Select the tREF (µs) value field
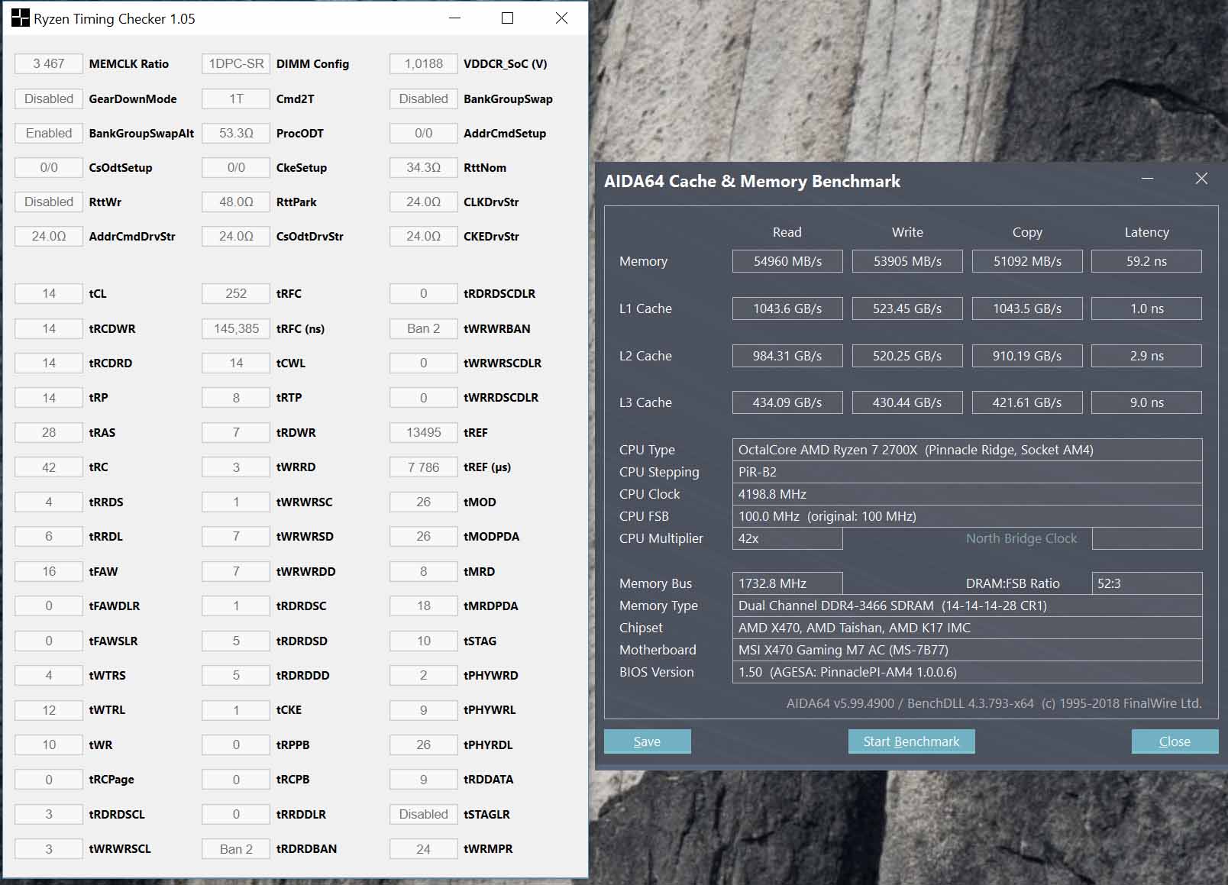Viewport: 1228px width, 885px height. 424,467
